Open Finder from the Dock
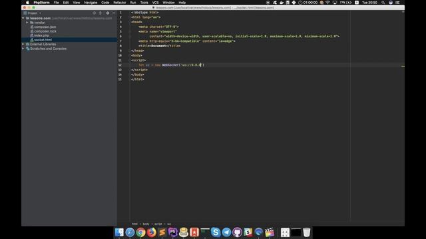 point(119,232)
